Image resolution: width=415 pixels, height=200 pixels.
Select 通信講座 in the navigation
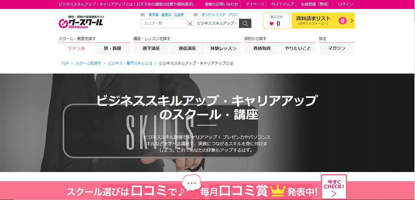coord(187,48)
